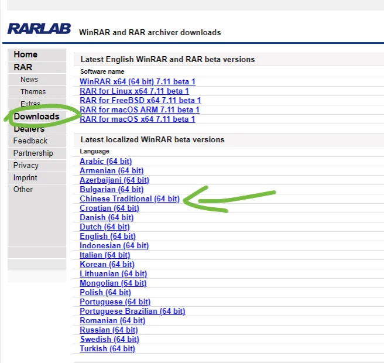Screen dimensions: 384x363
Task: Open English (64 bit) download link
Action: [x=108, y=236]
